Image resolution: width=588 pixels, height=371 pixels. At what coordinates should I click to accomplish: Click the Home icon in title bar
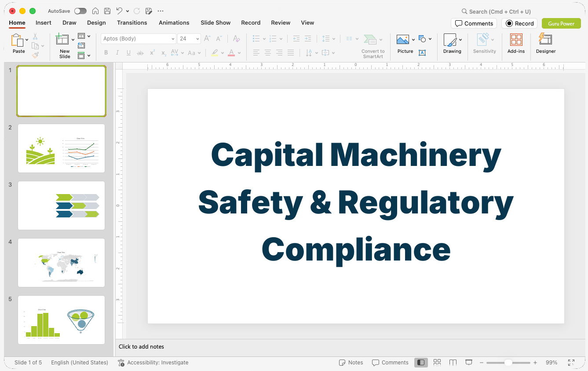pos(95,11)
